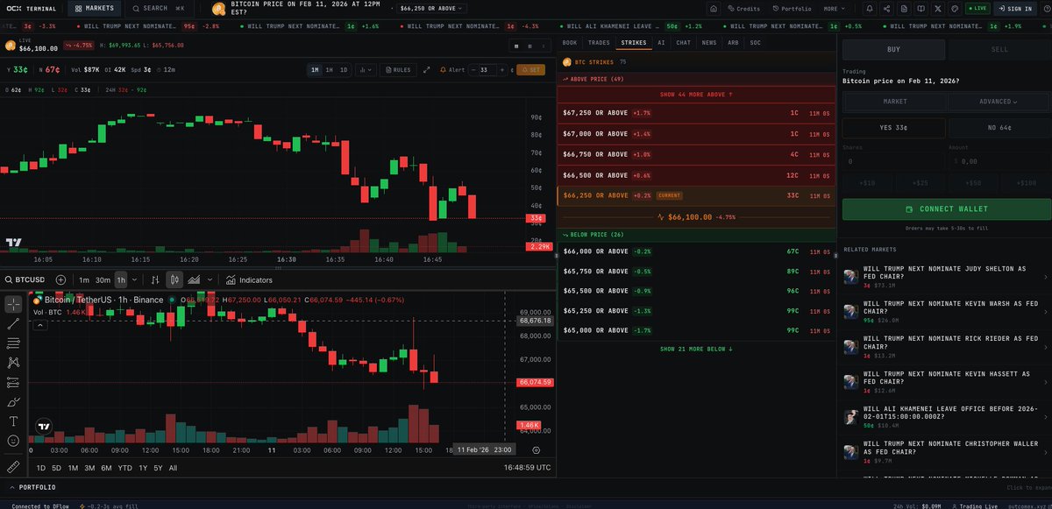The height and width of the screenshot is (509, 1052).
Task: Increase alert price with plus stepper
Action: (x=502, y=70)
